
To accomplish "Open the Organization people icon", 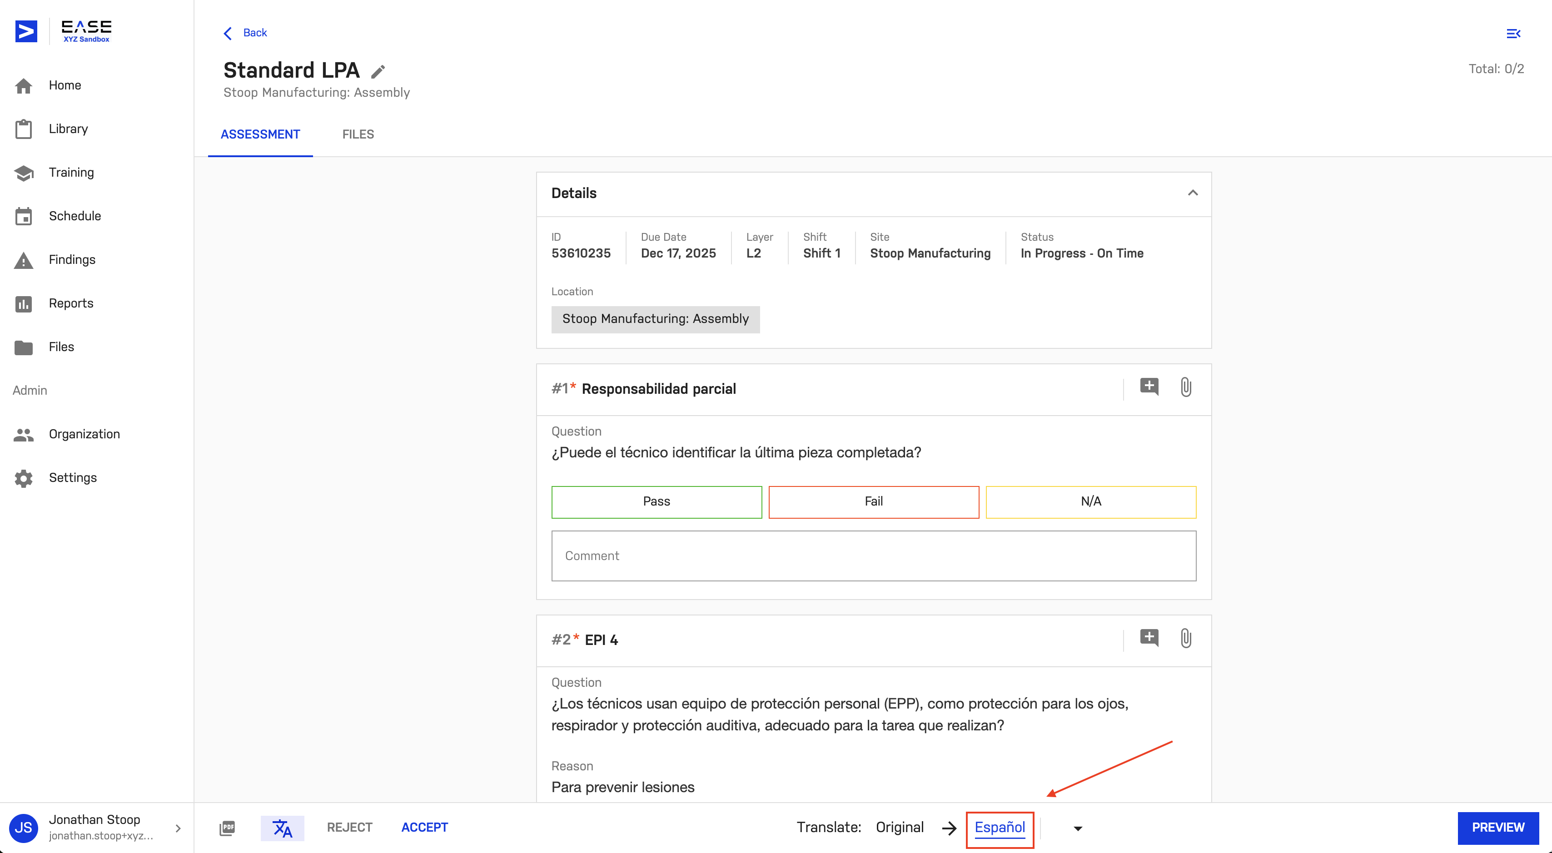I will click(24, 434).
